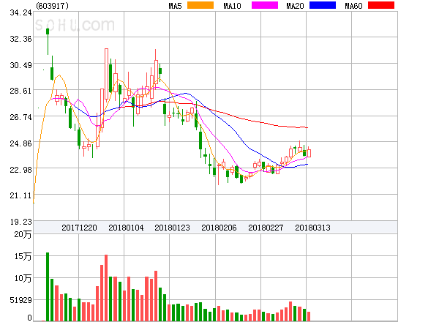Click the last red candlestick on the chart
The image size is (439, 322).
pyautogui.click(x=309, y=151)
